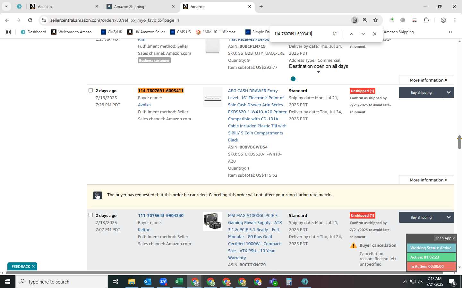Click the FEEDBACK button
The image size is (462, 288).
point(21,266)
